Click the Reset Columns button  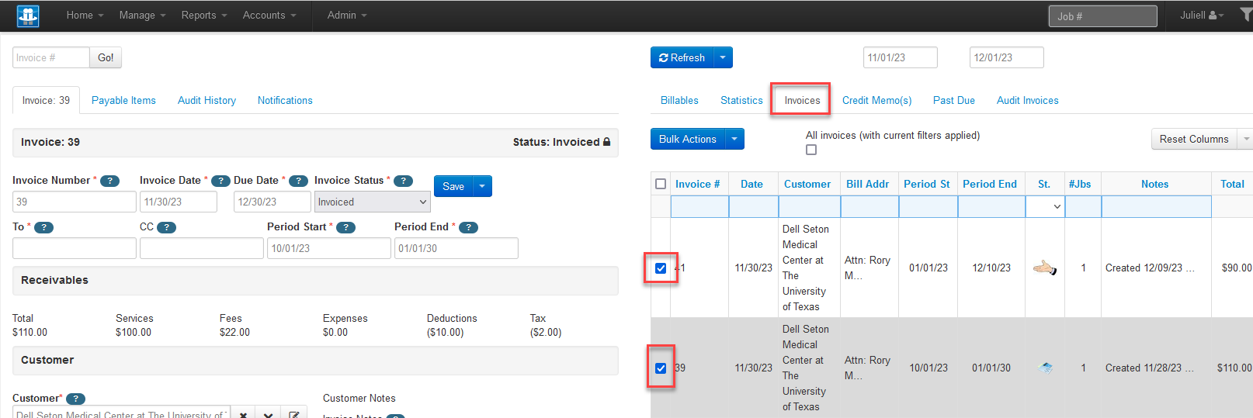coord(1194,139)
